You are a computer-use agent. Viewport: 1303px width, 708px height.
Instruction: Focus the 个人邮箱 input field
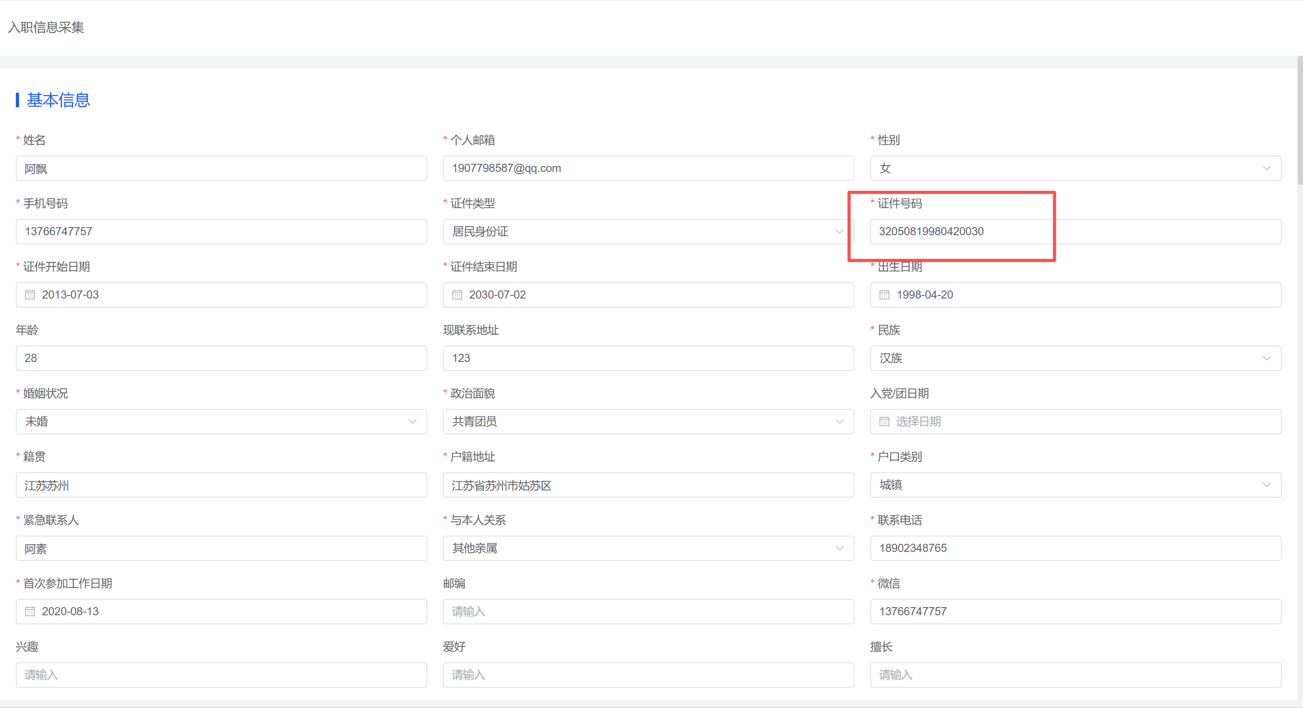point(648,168)
